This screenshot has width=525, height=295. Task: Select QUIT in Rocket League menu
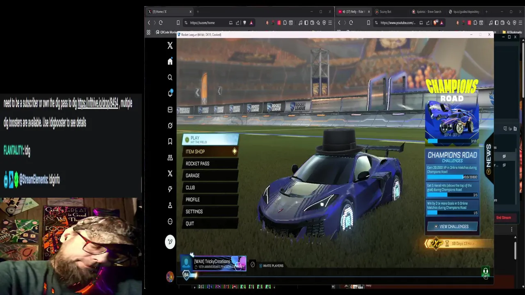(x=210, y=223)
